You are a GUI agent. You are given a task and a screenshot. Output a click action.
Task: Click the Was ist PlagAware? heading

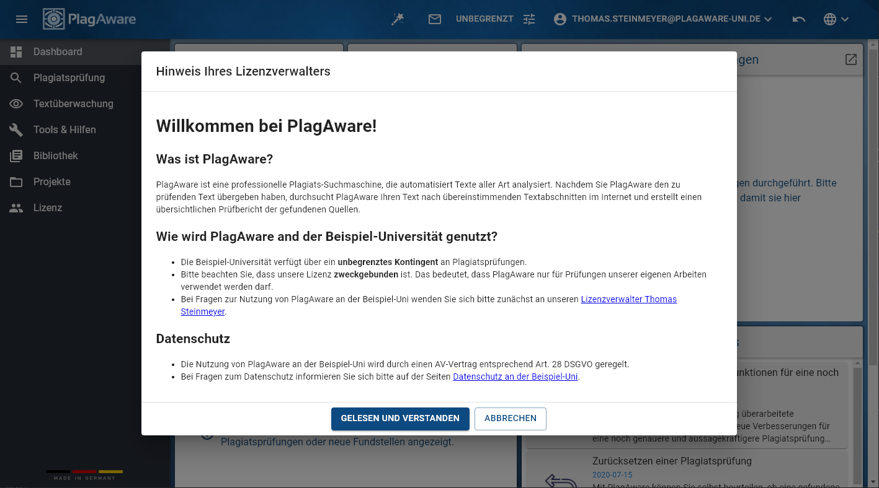[215, 159]
